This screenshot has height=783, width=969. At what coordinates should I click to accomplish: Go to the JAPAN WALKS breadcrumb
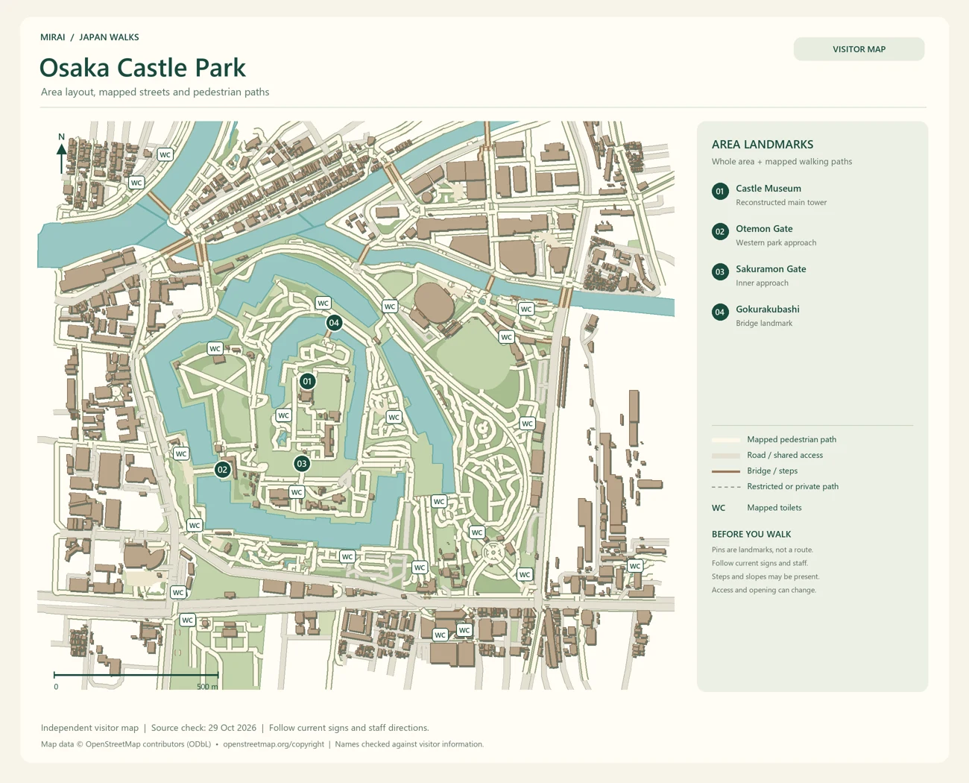[109, 37]
